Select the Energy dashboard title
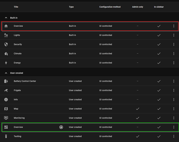The width and height of the screenshot is (179, 142). pyautogui.click(x=17, y=63)
